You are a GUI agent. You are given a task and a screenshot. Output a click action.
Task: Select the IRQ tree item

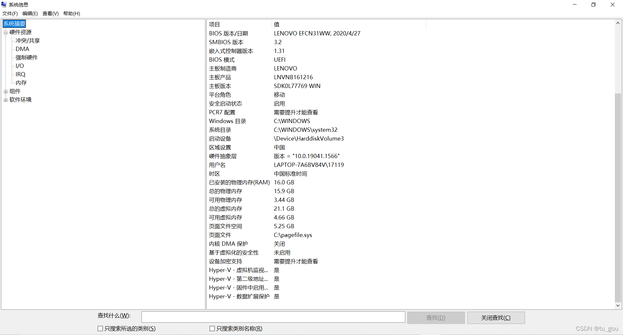pos(20,74)
